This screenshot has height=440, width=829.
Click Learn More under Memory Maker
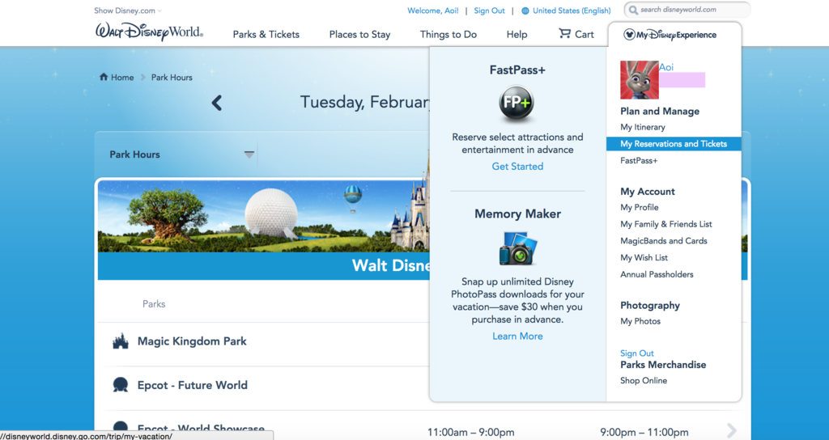[517, 336]
